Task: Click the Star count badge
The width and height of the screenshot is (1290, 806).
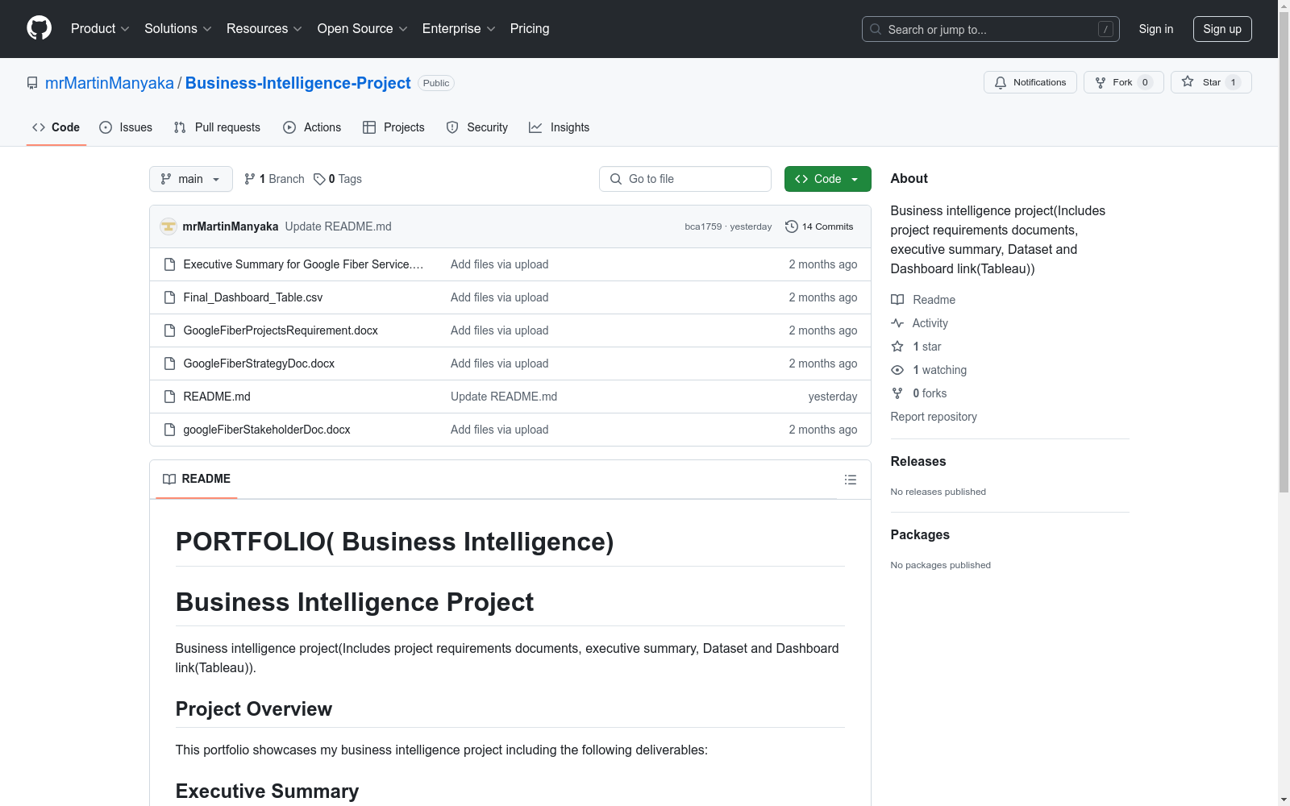Action: pyautogui.click(x=1233, y=82)
